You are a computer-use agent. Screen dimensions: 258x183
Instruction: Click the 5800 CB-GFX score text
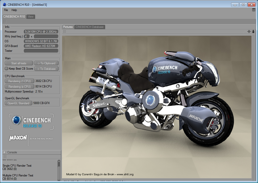point(41,103)
